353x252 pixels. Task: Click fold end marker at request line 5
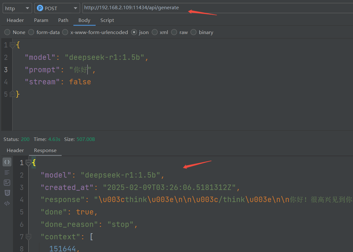click(x=12, y=94)
